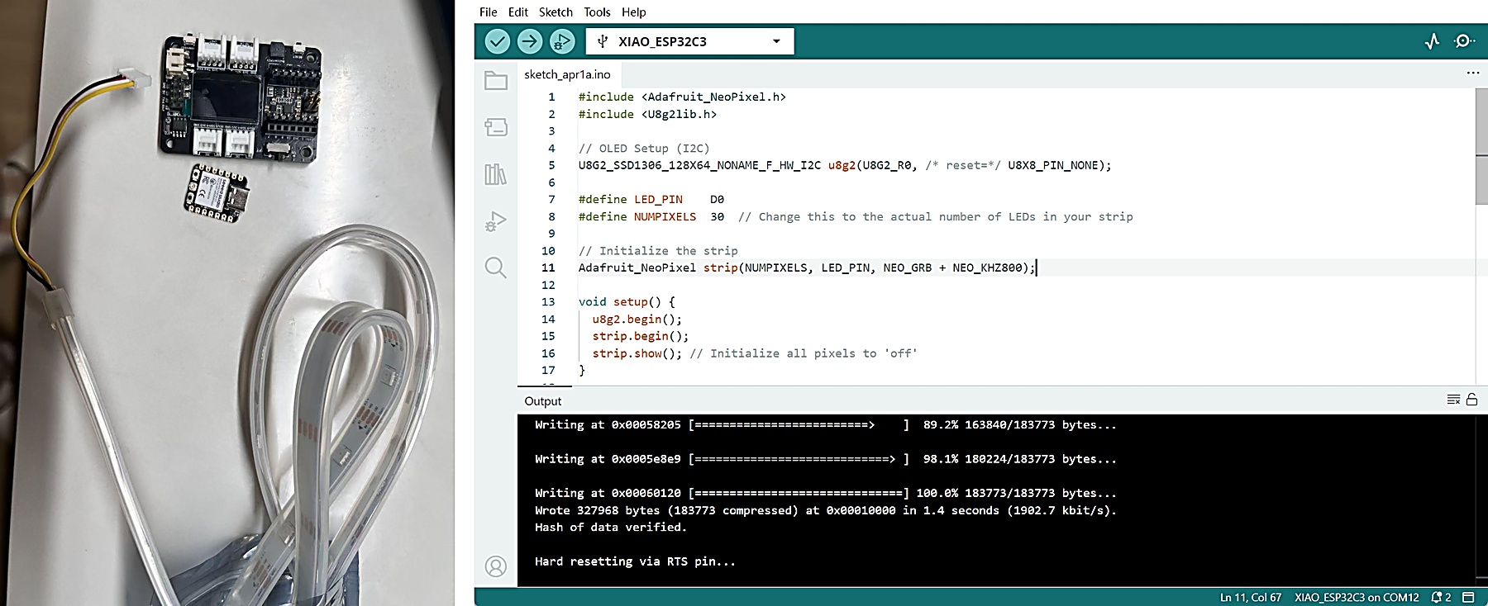Open the Tools menu

click(x=597, y=12)
